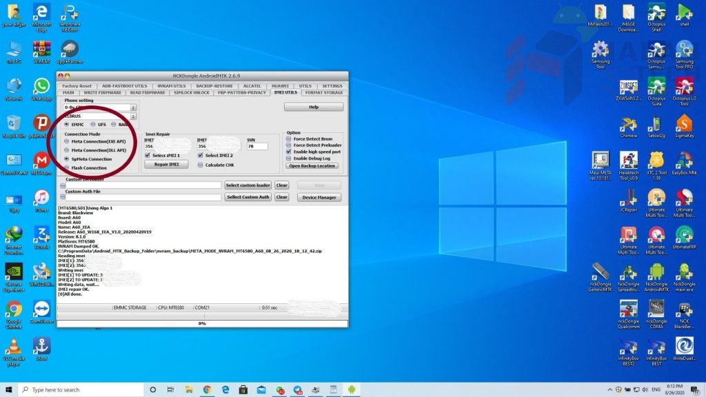
Task: Open the ZXWSoft desktop icon
Action: (x=628, y=89)
